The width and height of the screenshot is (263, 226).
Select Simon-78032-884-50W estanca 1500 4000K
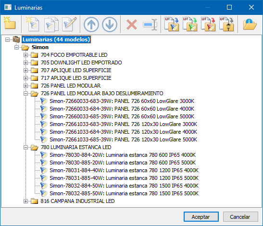(124, 186)
